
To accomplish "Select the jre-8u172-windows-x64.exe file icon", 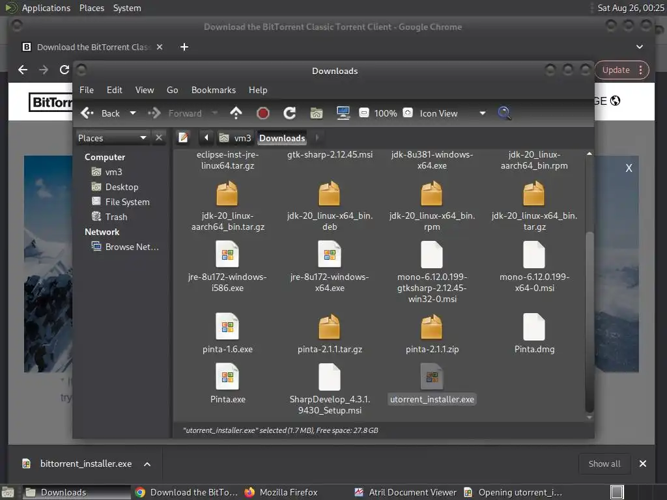I will (x=329, y=255).
